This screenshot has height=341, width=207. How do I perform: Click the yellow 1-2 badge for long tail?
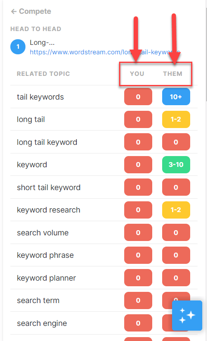coord(176,119)
